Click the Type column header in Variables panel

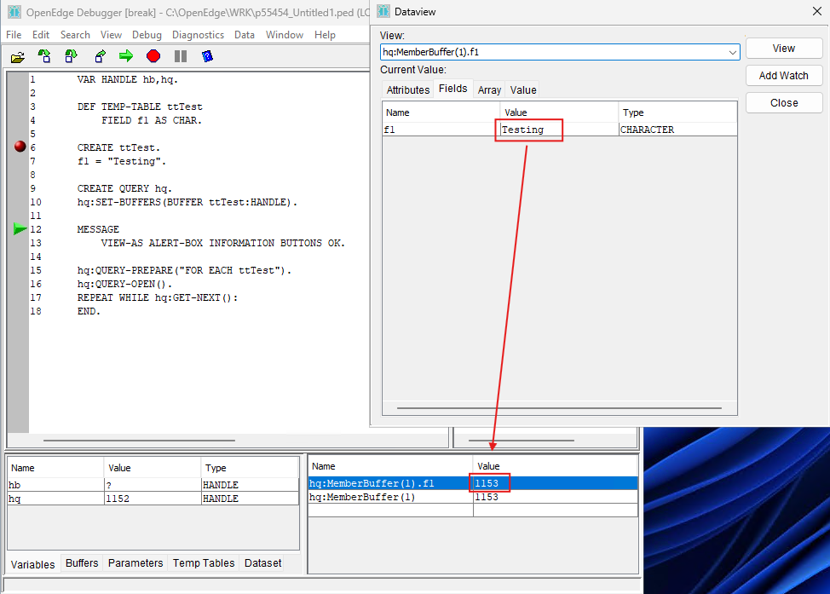[250, 468]
